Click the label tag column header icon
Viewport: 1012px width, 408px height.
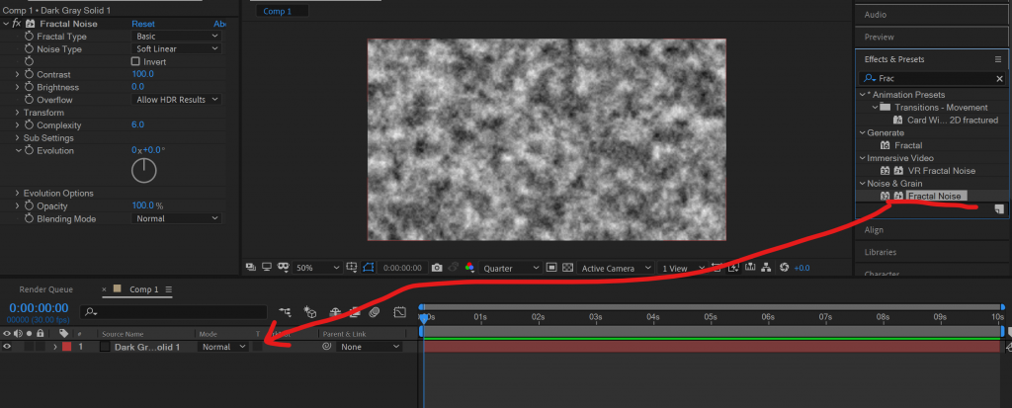coord(63,334)
